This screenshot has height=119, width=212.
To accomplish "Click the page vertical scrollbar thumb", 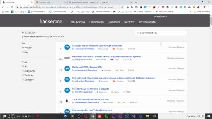I will (x=211, y=20).
